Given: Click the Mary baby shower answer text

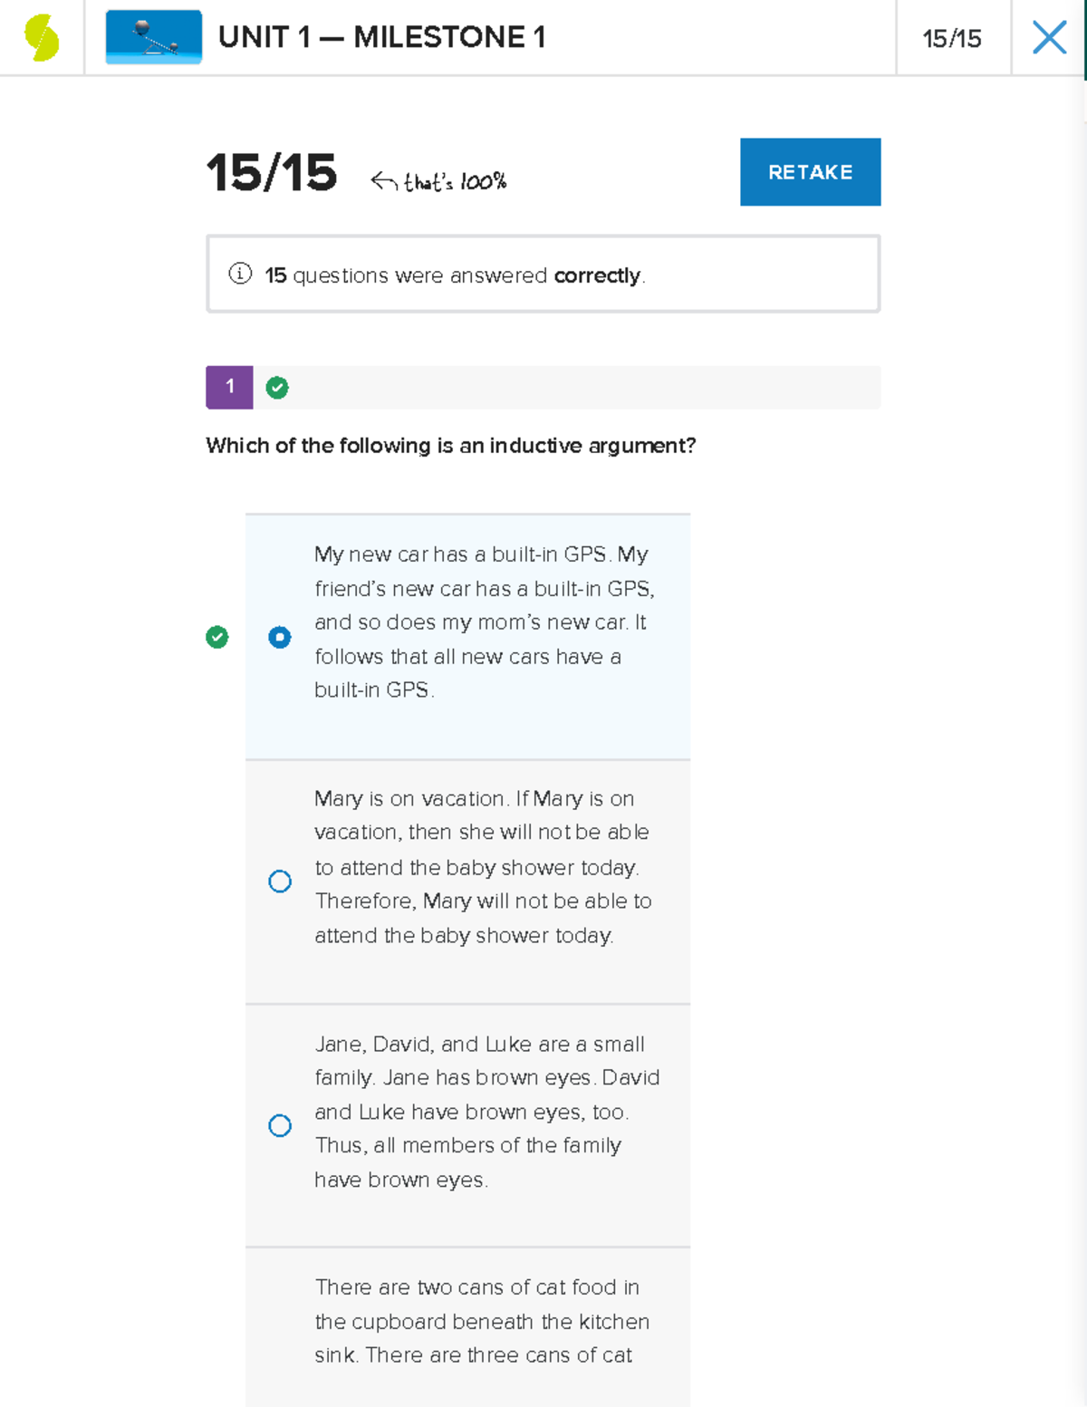Looking at the screenshot, I should pos(482,867).
